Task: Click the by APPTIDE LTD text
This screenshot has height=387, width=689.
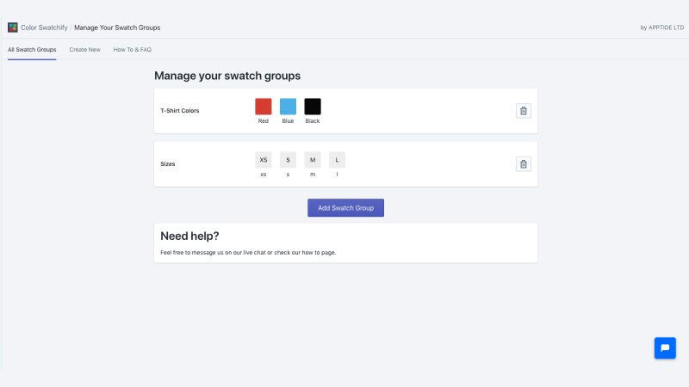Action: [661, 28]
